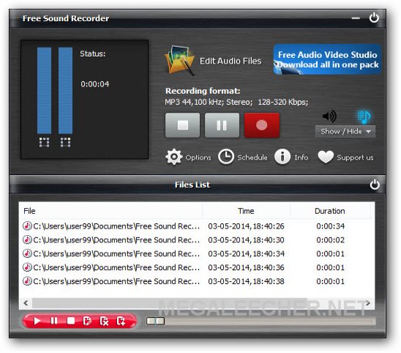Expand the Show / Hide dropdown

tap(345, 131)
